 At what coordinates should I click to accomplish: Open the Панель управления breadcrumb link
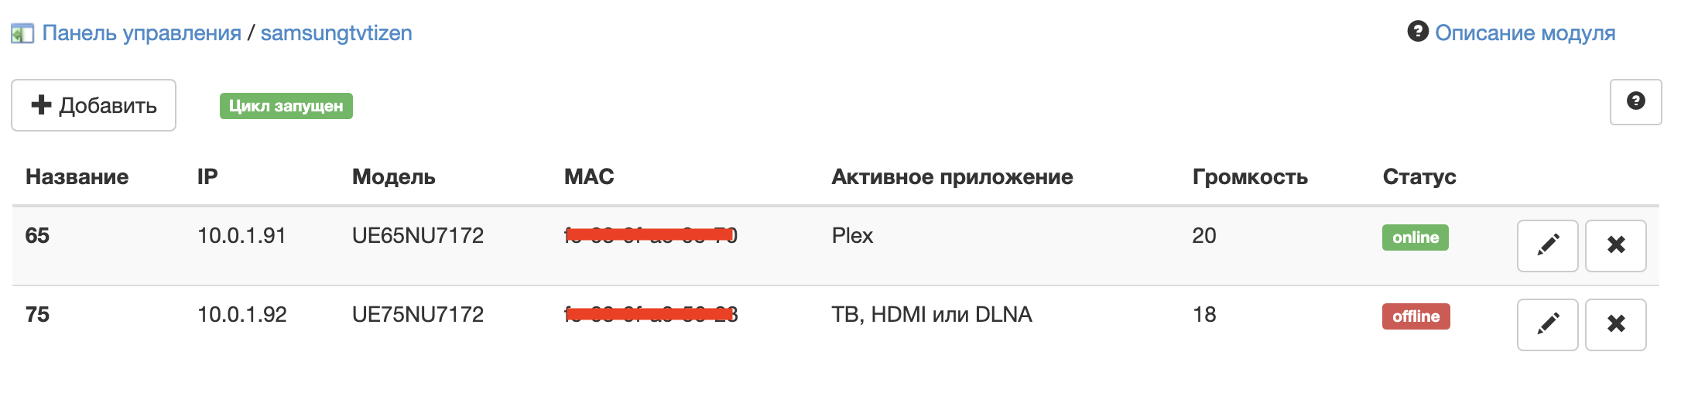[x=142, y=33]
